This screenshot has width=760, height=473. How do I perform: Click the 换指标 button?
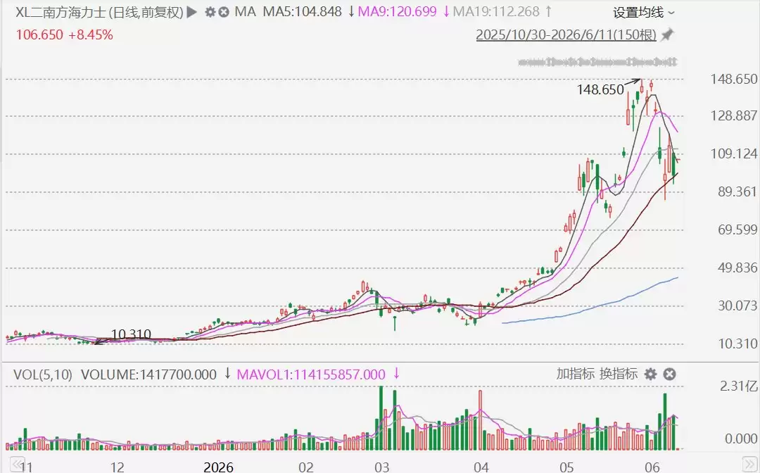point(619,374)
